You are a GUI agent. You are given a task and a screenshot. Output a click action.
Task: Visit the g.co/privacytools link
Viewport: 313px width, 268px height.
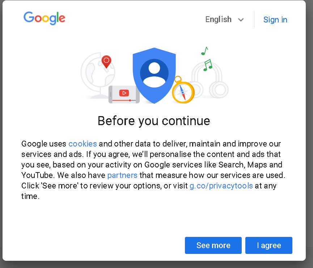pos(221,186)
